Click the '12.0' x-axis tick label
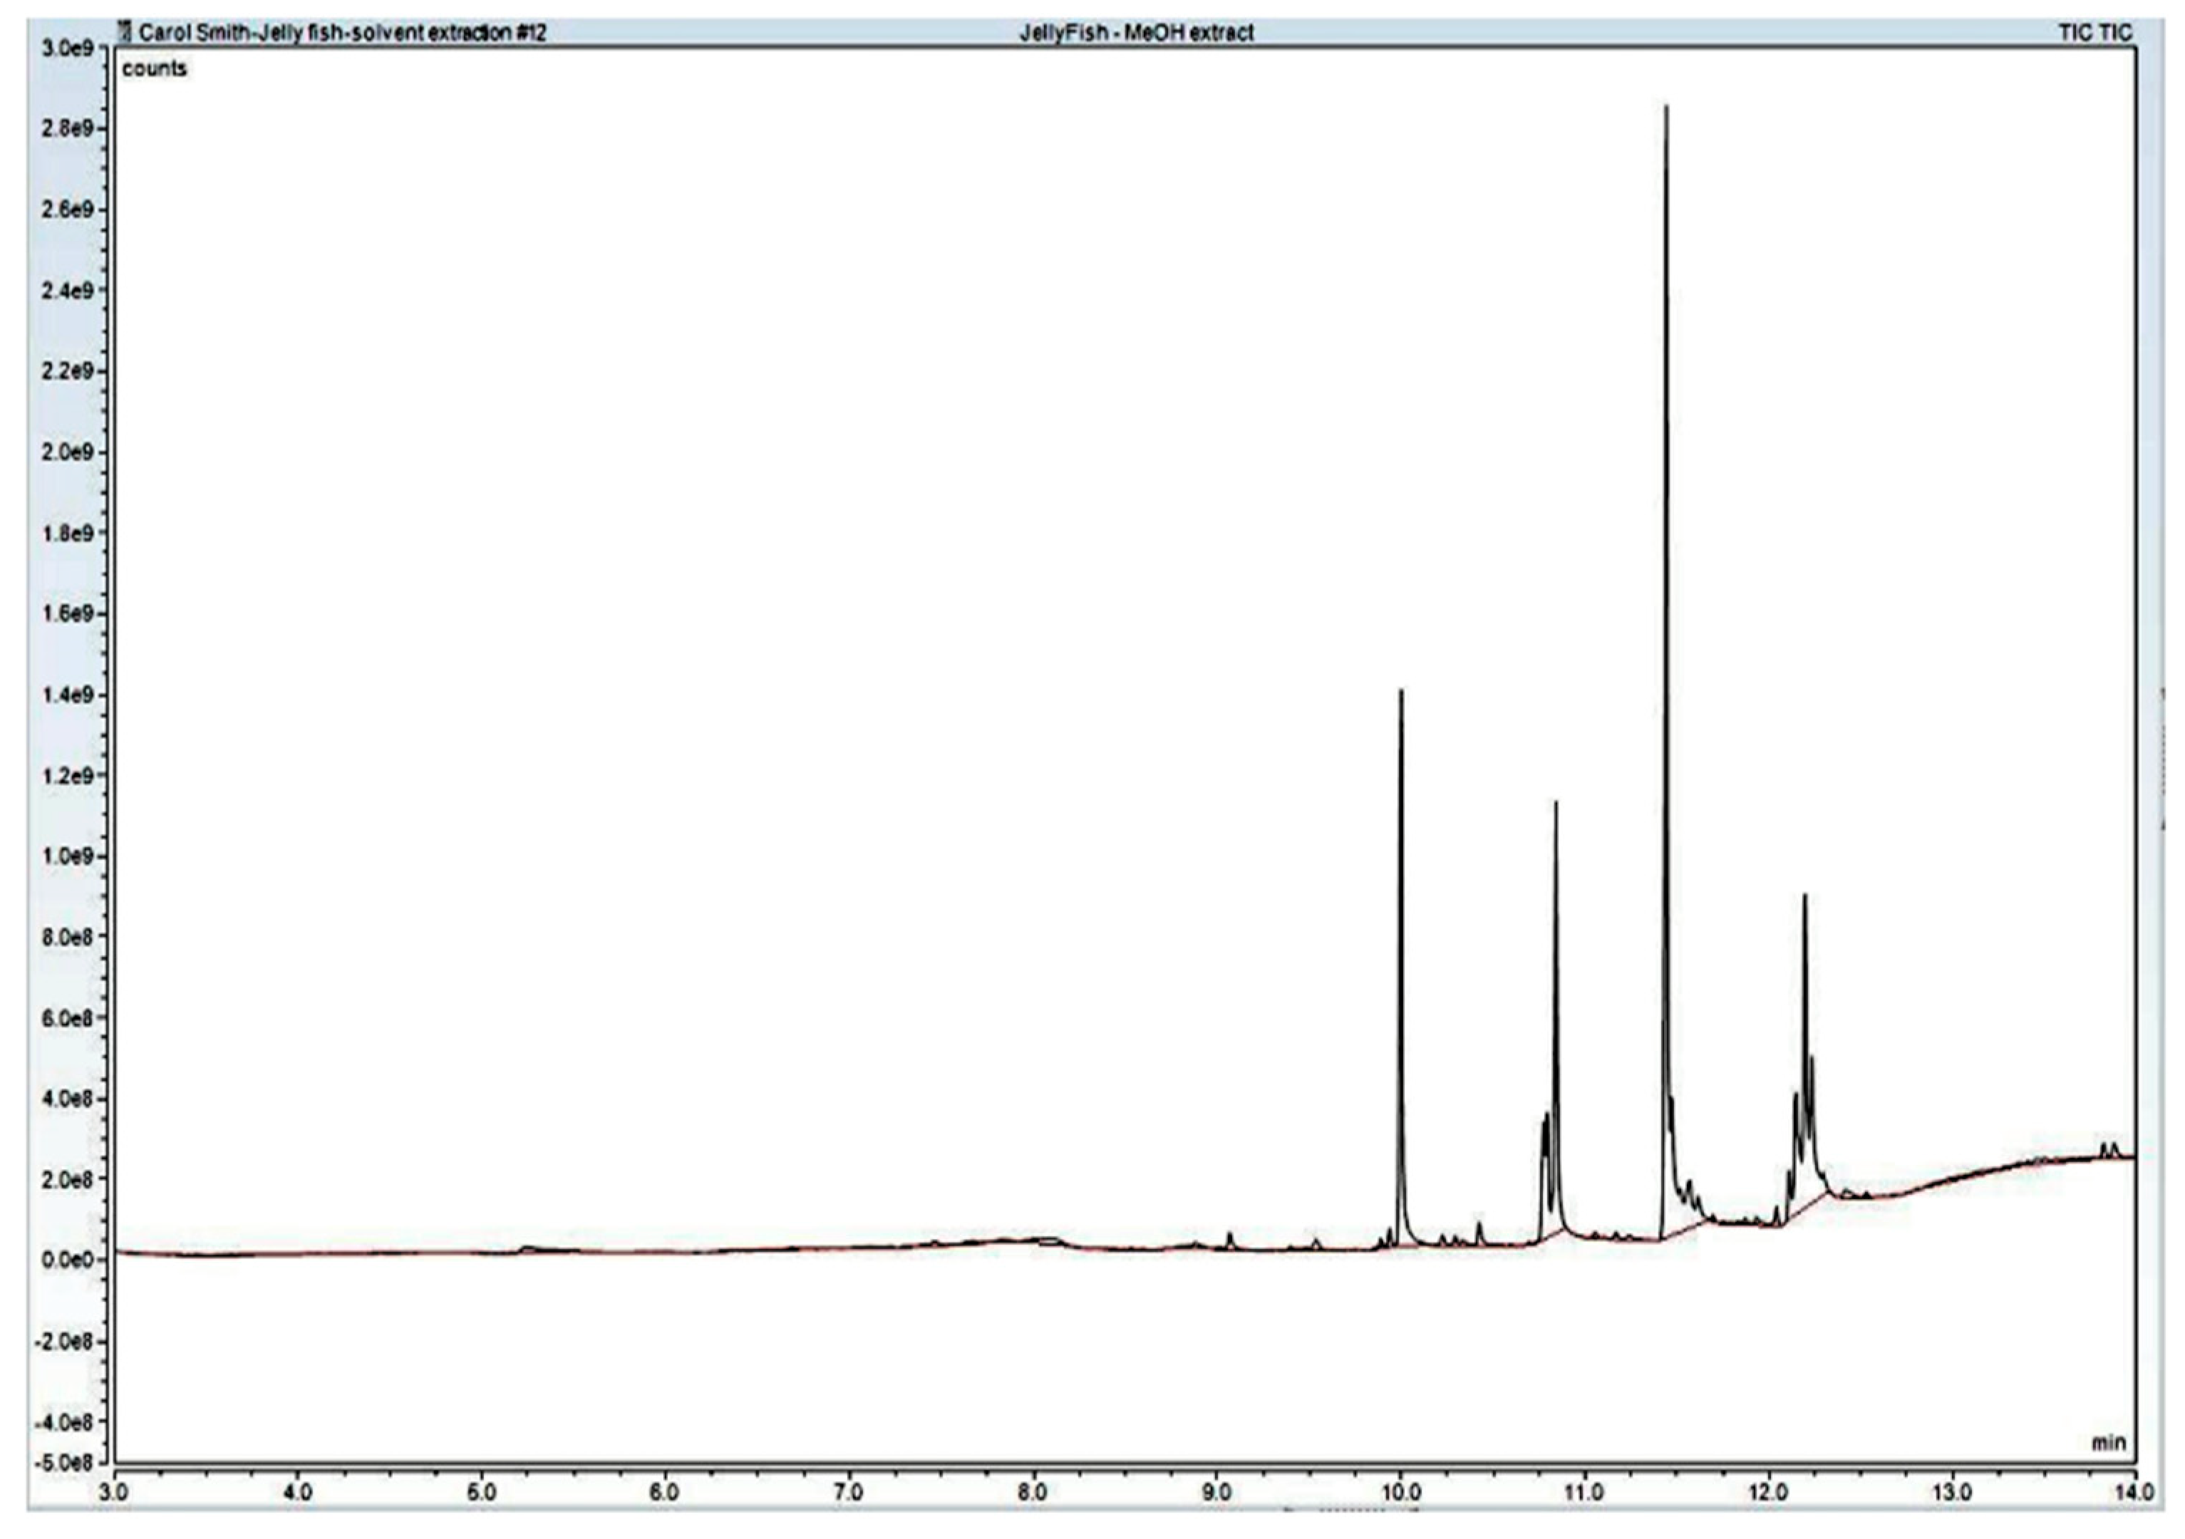 tap(1768, 1493)
